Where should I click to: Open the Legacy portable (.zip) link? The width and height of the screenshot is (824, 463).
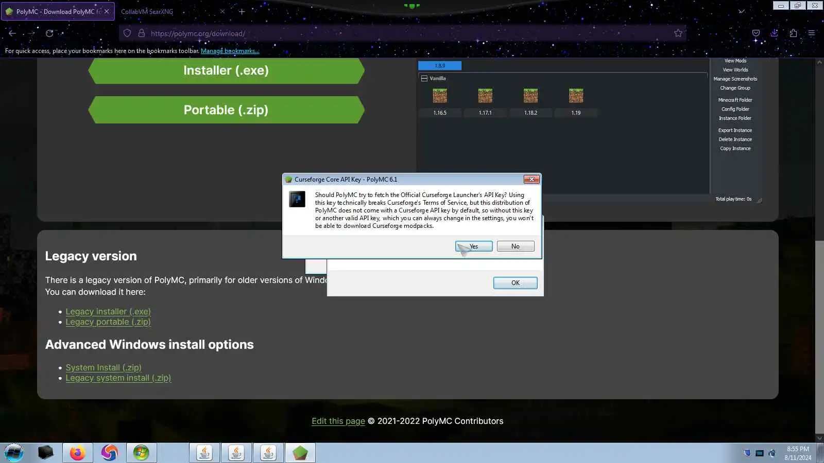[108, 322]
